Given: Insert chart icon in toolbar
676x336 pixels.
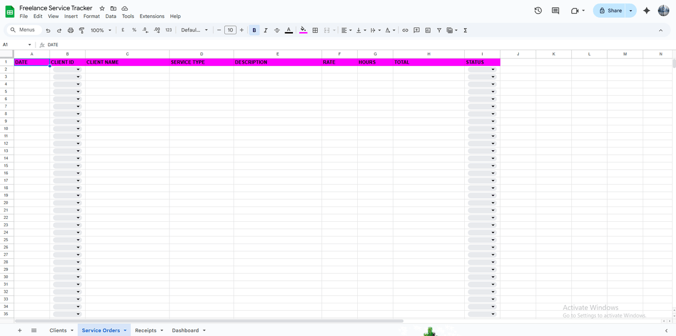Looking at the screenshot, I should point(428,30).
